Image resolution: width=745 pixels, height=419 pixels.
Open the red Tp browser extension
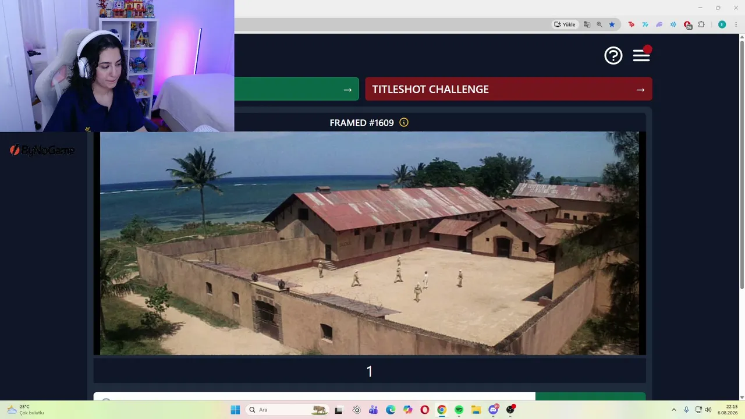pyautogui.click(x=632, y=24)
